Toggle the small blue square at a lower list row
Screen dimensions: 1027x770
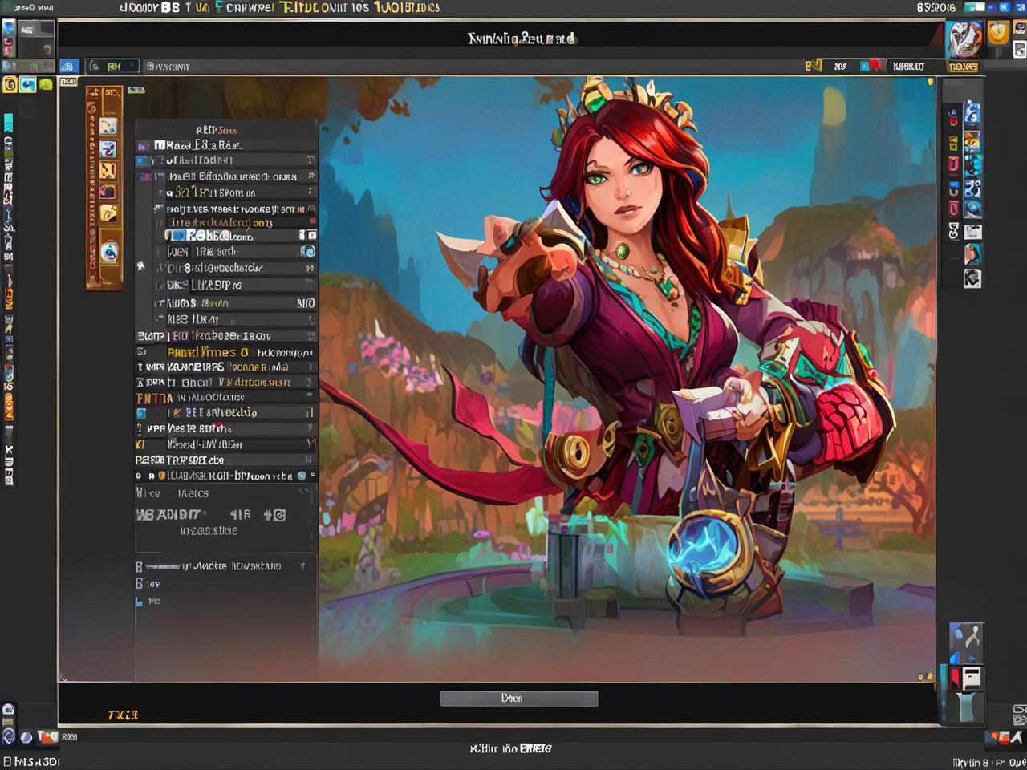point(141,413)
